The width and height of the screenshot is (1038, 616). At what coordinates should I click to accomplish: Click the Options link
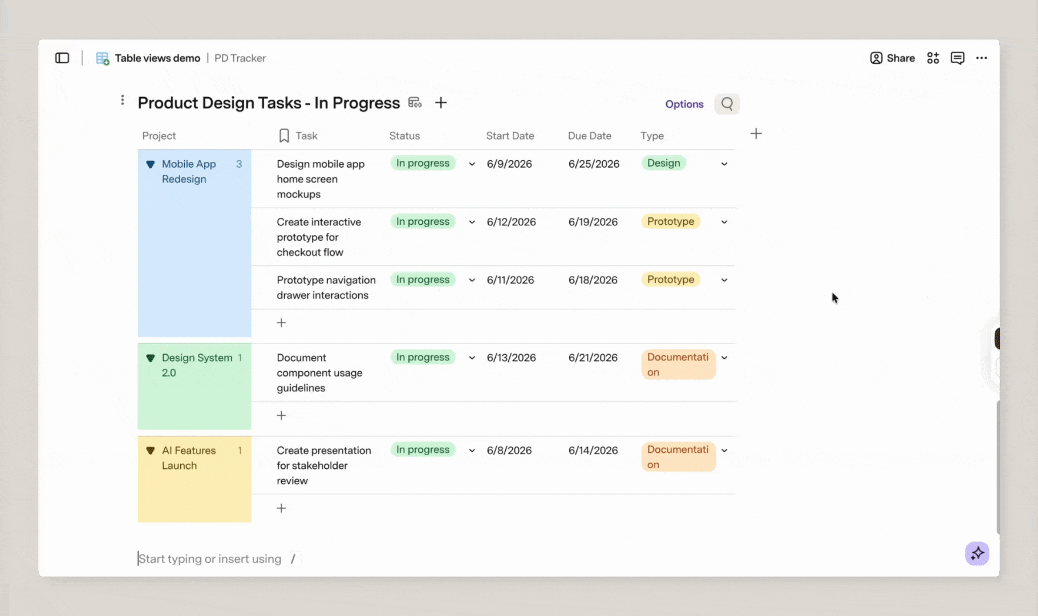(684, 104)
